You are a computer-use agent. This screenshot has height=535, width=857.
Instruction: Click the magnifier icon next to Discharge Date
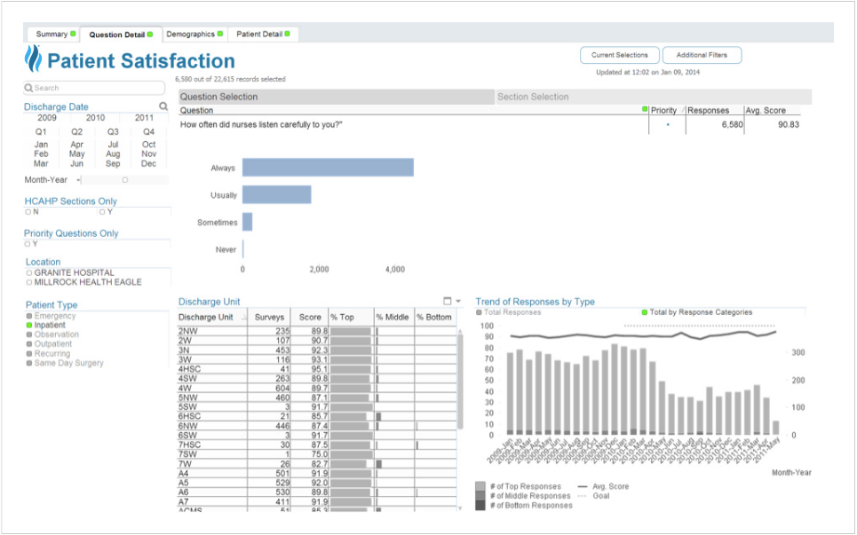click(x=163, y=106)
